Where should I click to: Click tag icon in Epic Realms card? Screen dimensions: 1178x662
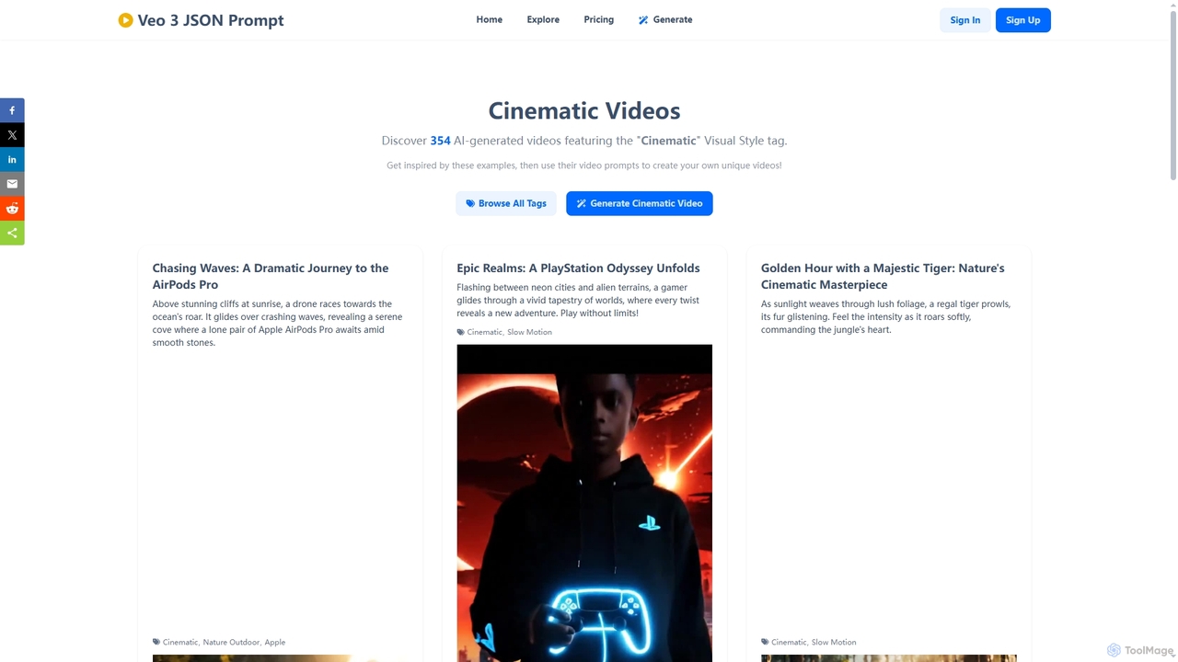coord(461,332)
